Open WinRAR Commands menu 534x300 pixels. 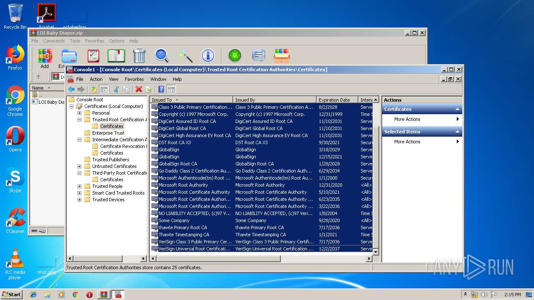point(54,41)
